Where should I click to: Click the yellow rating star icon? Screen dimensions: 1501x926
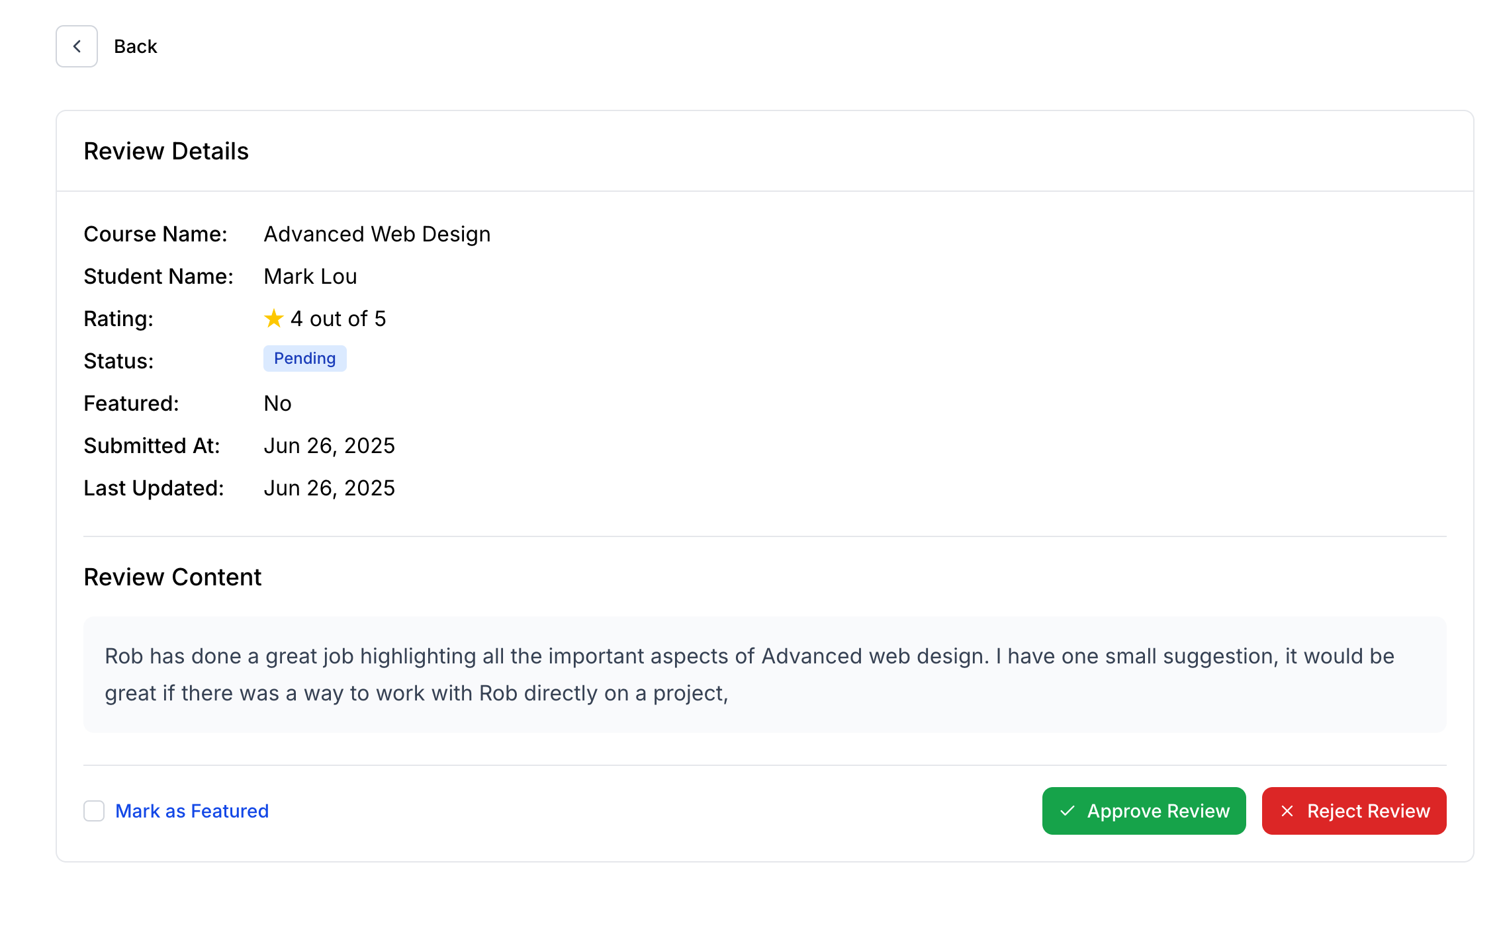[x=273, y=318]
